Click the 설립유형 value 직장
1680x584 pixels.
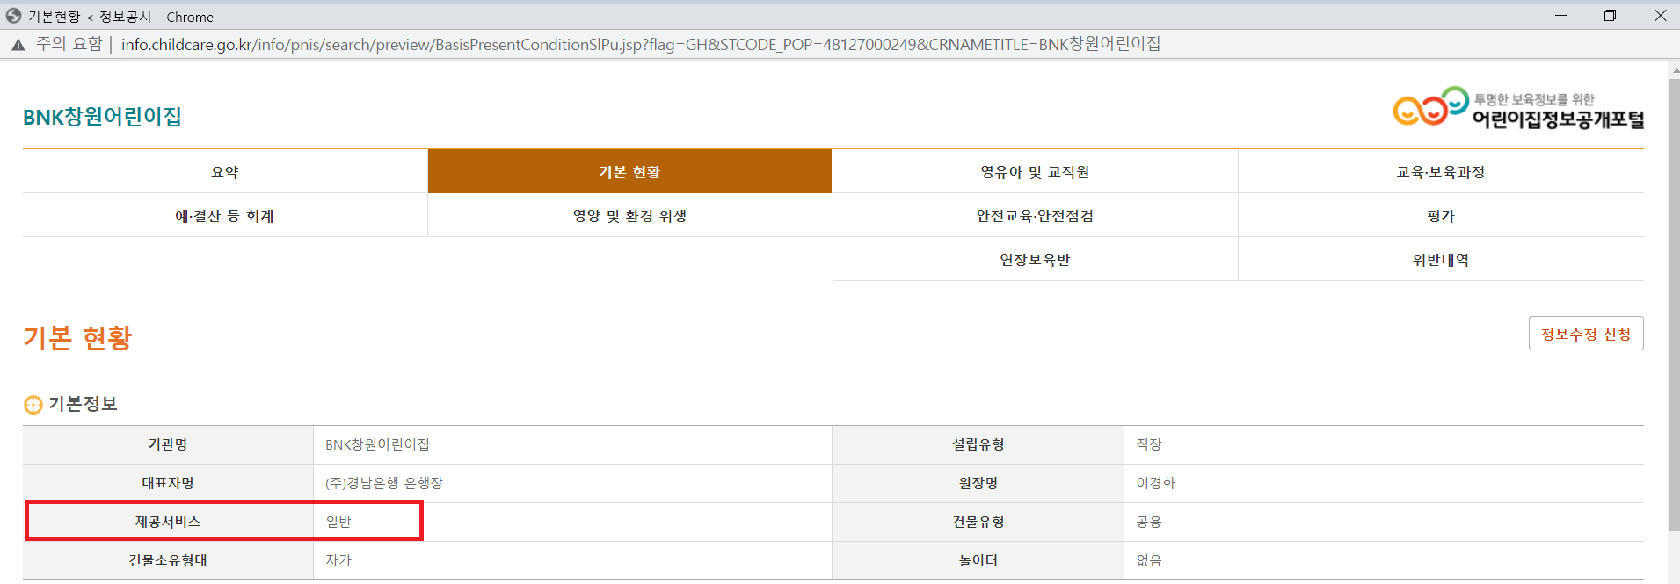point(1149,444)
